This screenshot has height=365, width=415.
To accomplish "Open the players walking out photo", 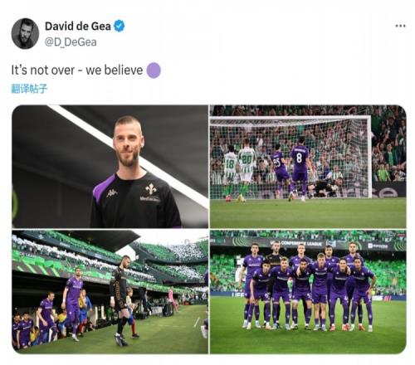I will click(x=110, y=292).
